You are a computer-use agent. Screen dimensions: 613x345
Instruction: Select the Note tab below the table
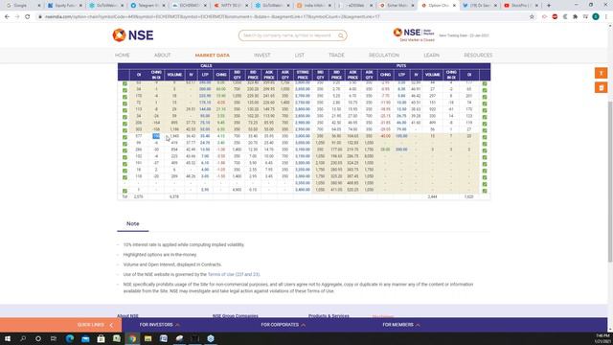[133, 223]
